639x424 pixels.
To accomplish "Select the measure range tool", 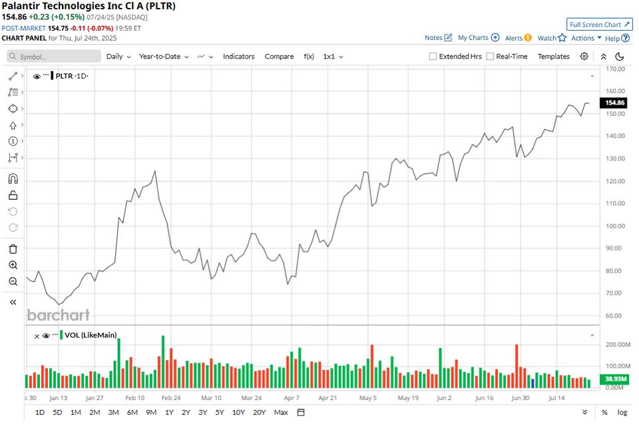I will point(13,157).
